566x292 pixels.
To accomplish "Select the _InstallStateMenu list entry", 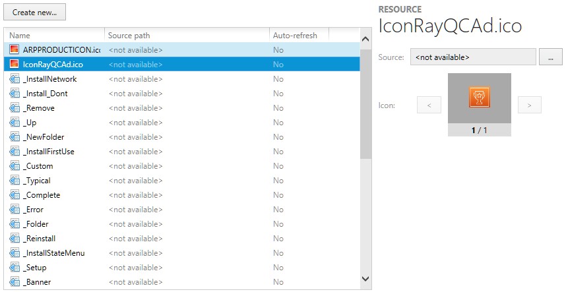I will click(54, 253).
